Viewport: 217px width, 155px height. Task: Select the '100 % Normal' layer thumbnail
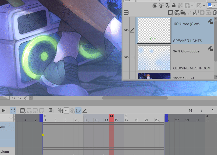(154, 76)
